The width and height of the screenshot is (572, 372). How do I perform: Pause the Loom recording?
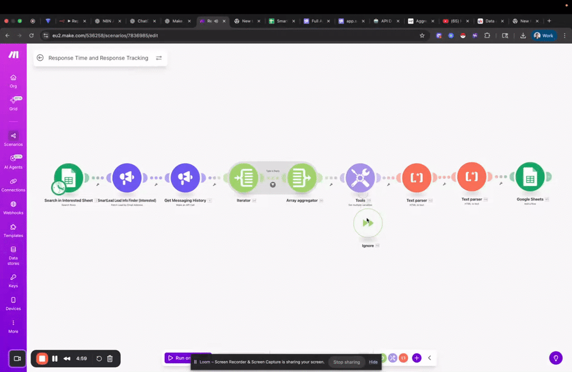tap(55, 359)
